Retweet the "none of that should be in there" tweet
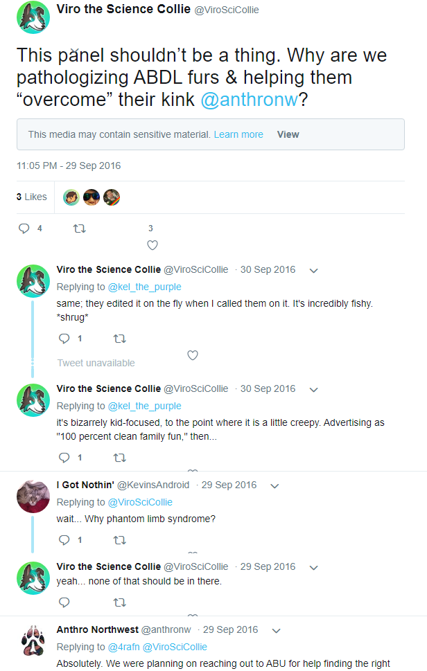The height and width of the screenshot is (671, 427). tap(119, 602)
